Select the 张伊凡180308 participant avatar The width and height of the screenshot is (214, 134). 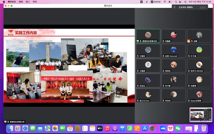coord(199,65)
